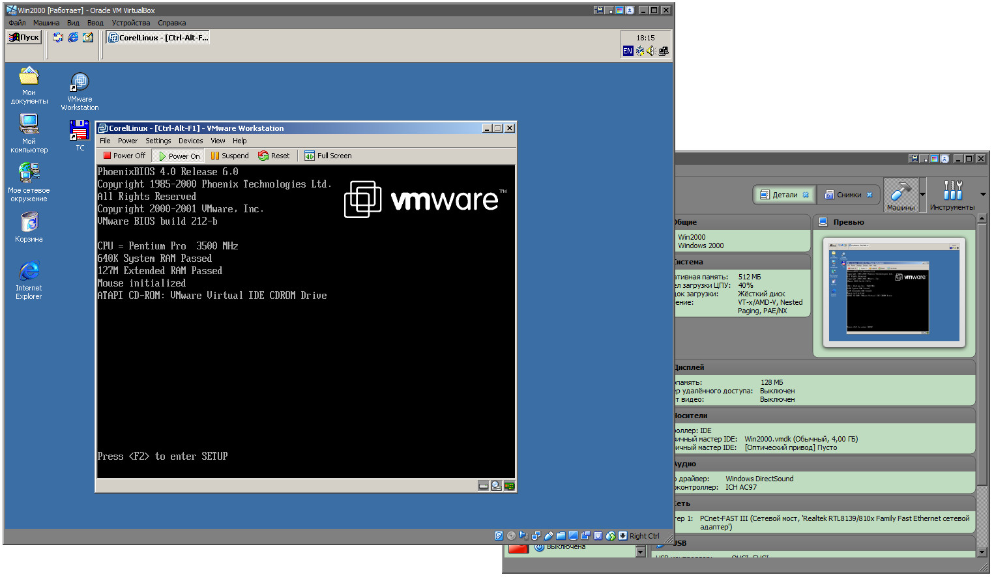Click VirtualBox hard disk activity indicator

pyautogui.click(x=499, y=536)
